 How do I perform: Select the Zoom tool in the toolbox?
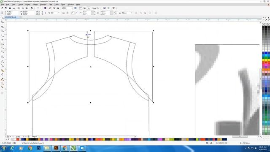[2, 31]
